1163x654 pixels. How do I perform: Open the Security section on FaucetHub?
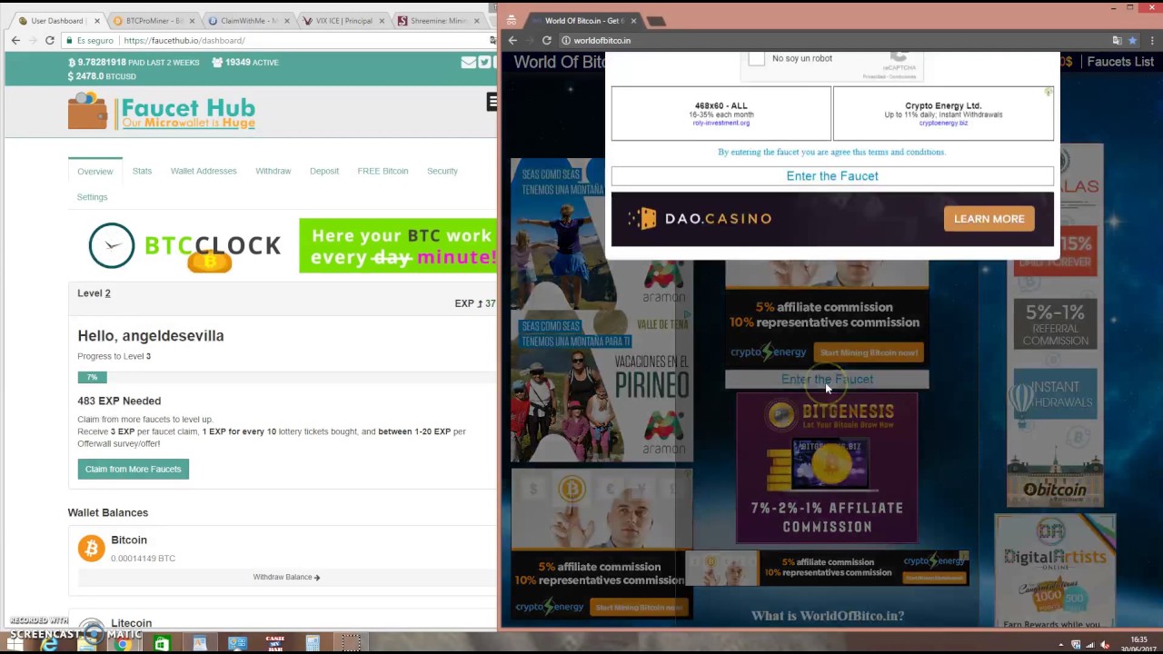(x=442, y=171)
